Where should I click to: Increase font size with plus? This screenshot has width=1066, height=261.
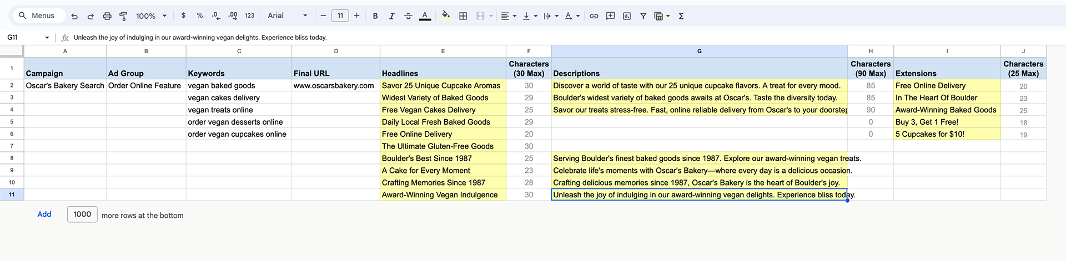click(356, 16)
